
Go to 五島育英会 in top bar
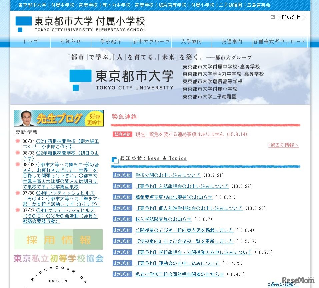pyautogui.click(x=259, y=5)
